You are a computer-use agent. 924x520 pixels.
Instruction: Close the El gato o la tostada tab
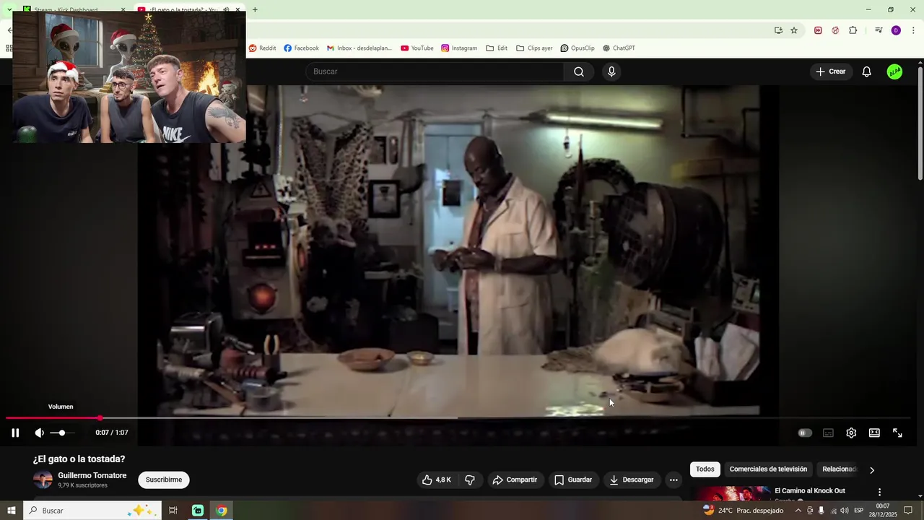tap(237, 10)
